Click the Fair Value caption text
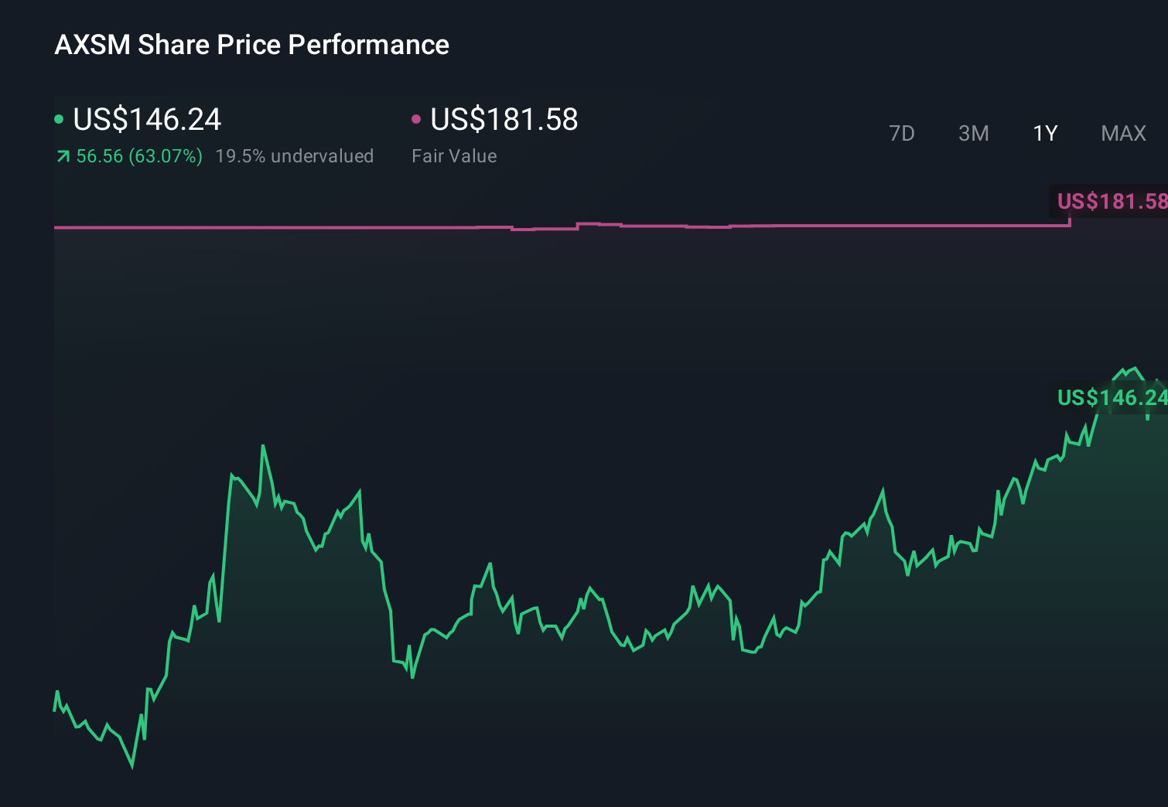Viewport: 1168px width, 807px height. (x=455, y=155)
